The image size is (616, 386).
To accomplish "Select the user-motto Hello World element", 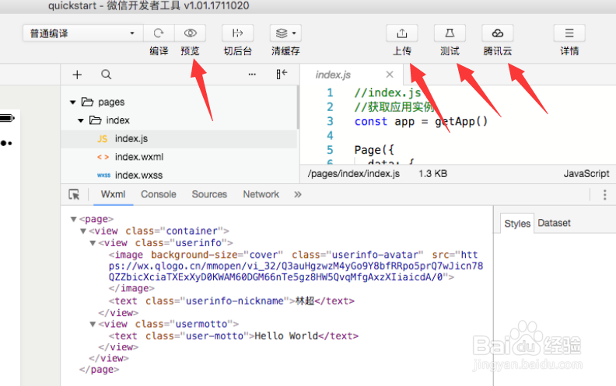I will click(x=233, y=336).
